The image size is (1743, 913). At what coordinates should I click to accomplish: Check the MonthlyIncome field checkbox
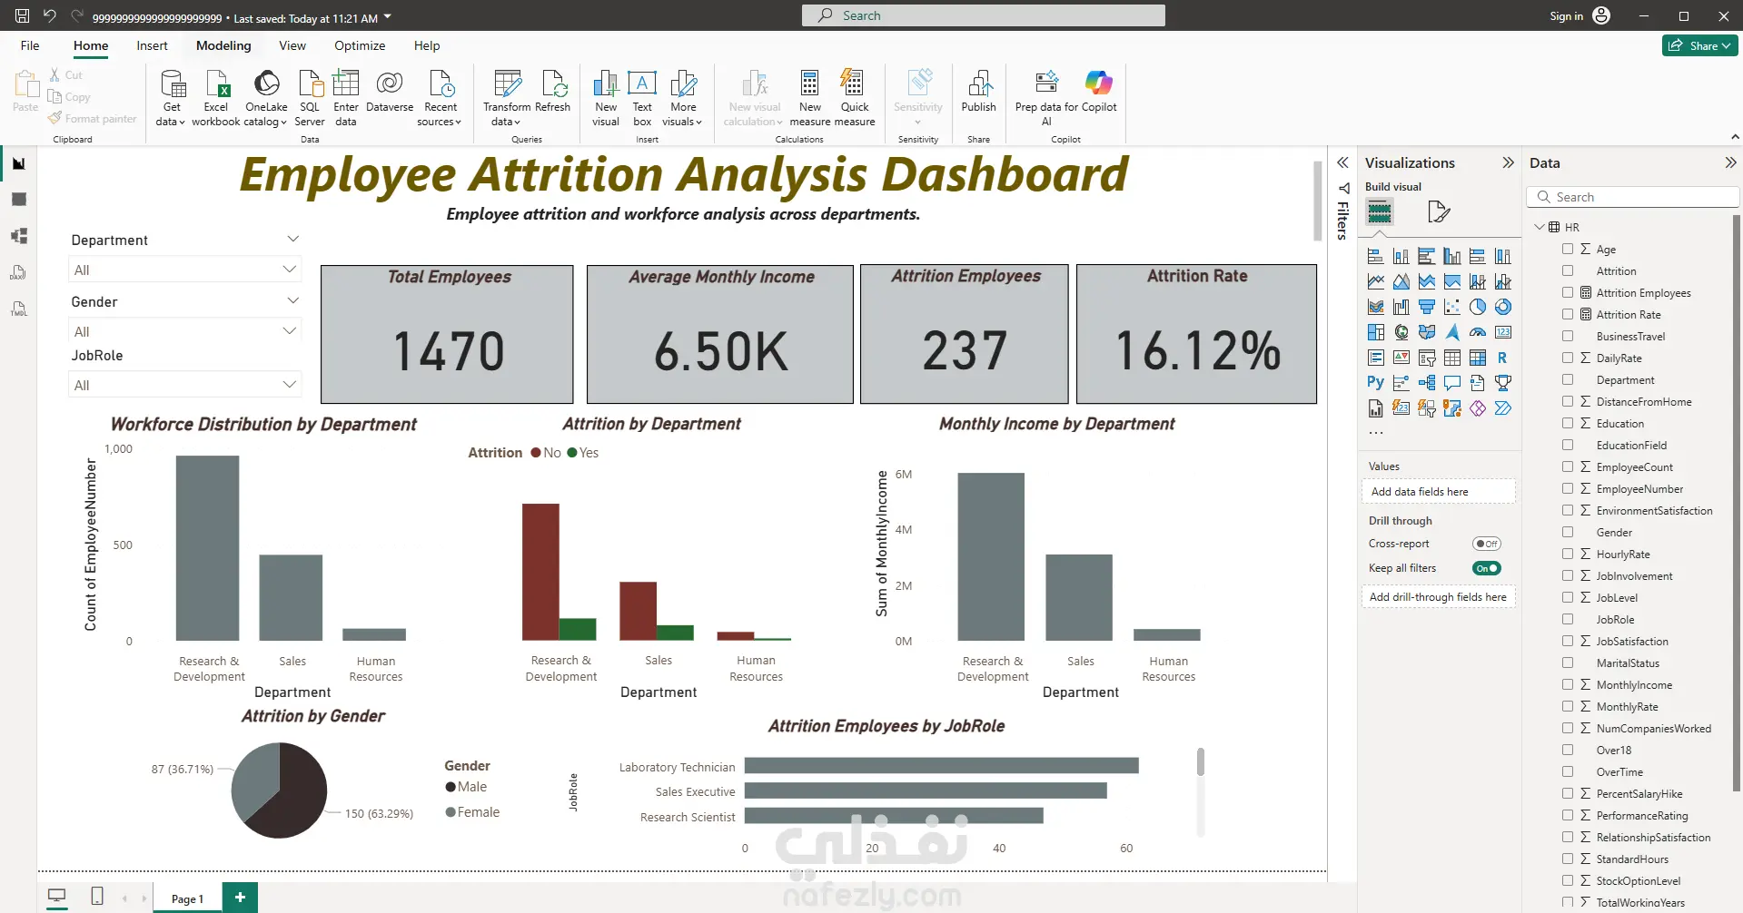tap(1568, 684)
